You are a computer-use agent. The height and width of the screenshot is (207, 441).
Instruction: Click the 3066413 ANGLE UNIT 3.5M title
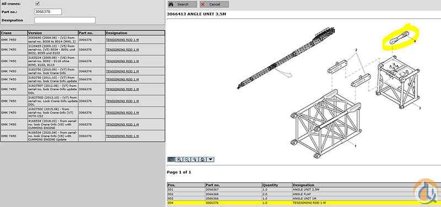(x=196, y=14)
